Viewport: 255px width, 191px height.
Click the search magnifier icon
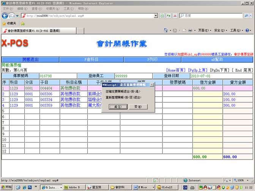pyautogui.click(x=246, y=16)
